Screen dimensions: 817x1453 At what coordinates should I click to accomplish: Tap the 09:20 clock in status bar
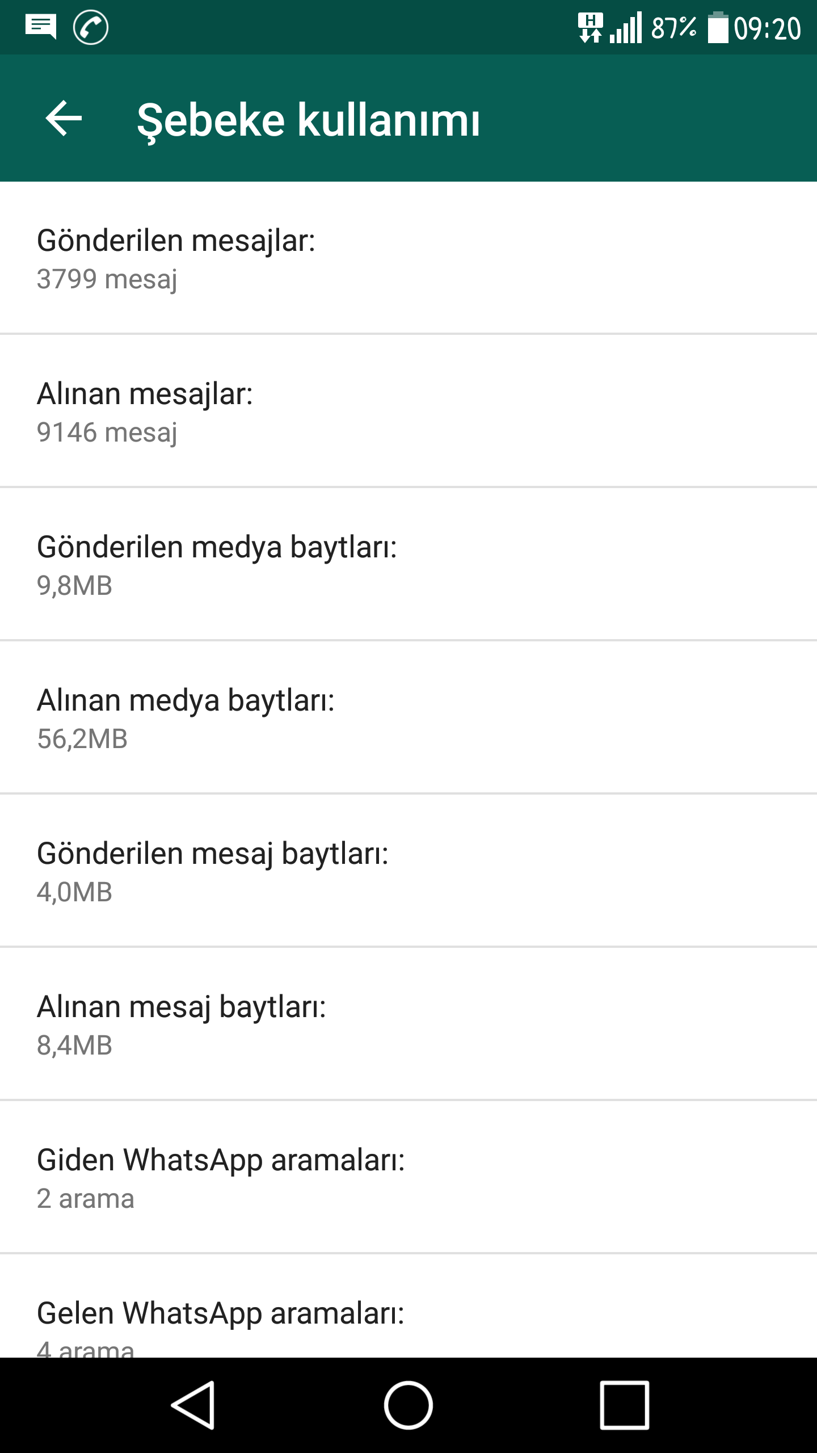pos(767,28)
